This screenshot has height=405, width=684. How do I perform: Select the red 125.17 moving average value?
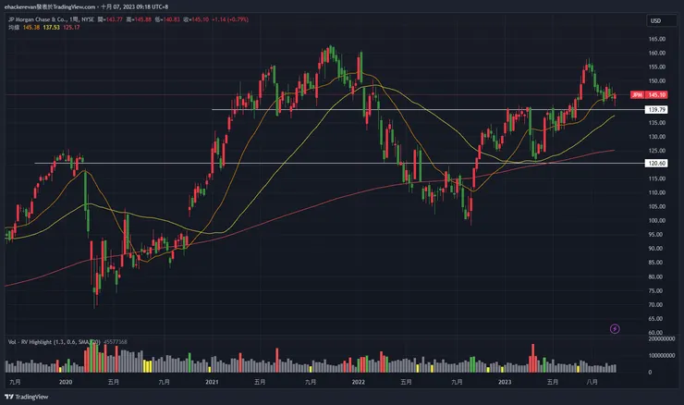pyautogui.click(x=71, y=27)
